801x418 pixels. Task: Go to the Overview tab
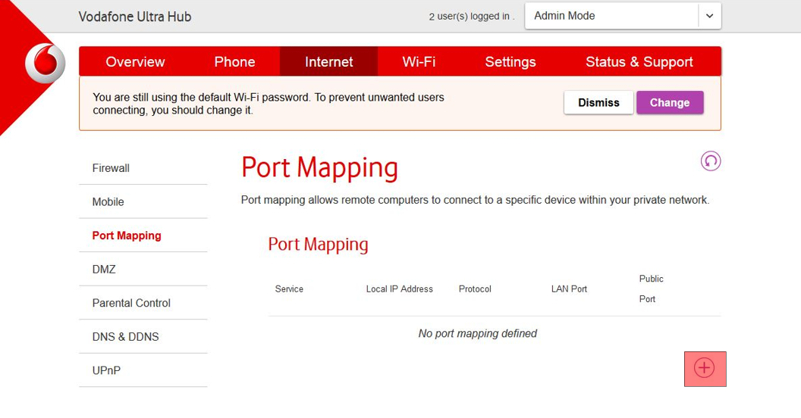coord(135,62)
